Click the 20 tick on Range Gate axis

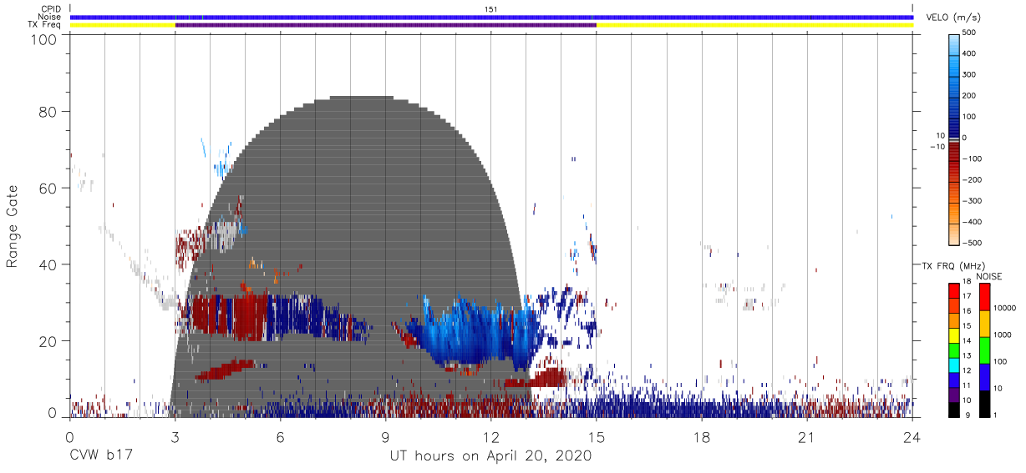pos(47,342)
